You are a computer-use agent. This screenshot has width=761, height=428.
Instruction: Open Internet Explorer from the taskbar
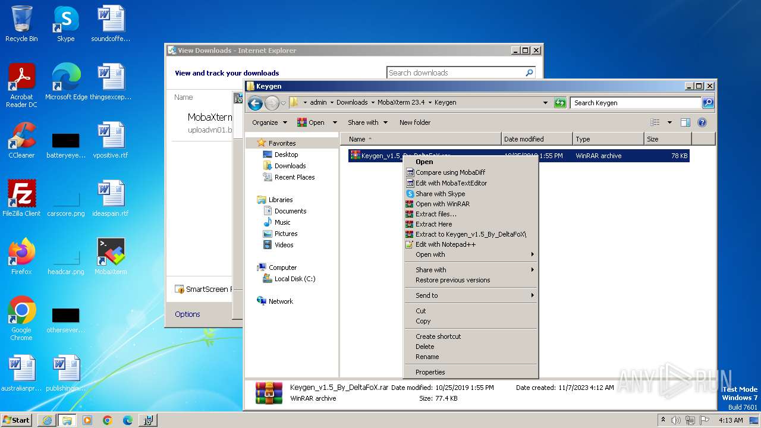click(46, 420)
